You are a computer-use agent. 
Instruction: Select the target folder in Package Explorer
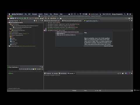coord(13,38)
